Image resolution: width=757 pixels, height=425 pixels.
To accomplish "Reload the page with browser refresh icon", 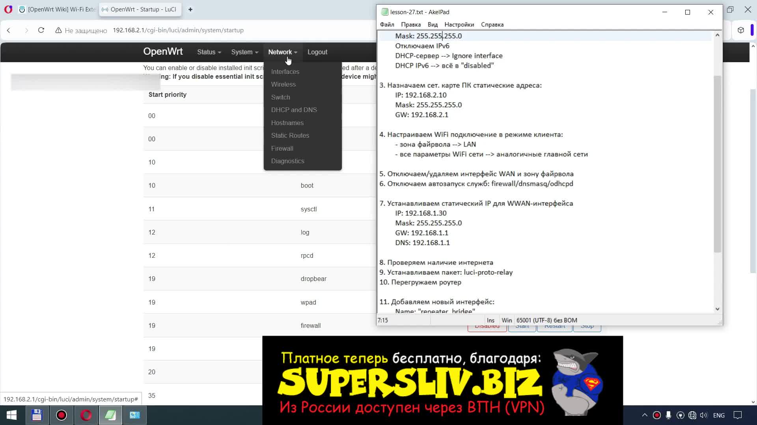I will 41,30.
